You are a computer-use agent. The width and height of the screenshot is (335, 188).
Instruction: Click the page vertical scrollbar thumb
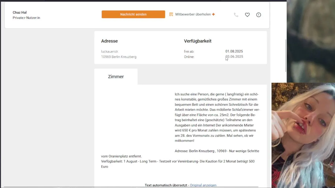point(286,56)
